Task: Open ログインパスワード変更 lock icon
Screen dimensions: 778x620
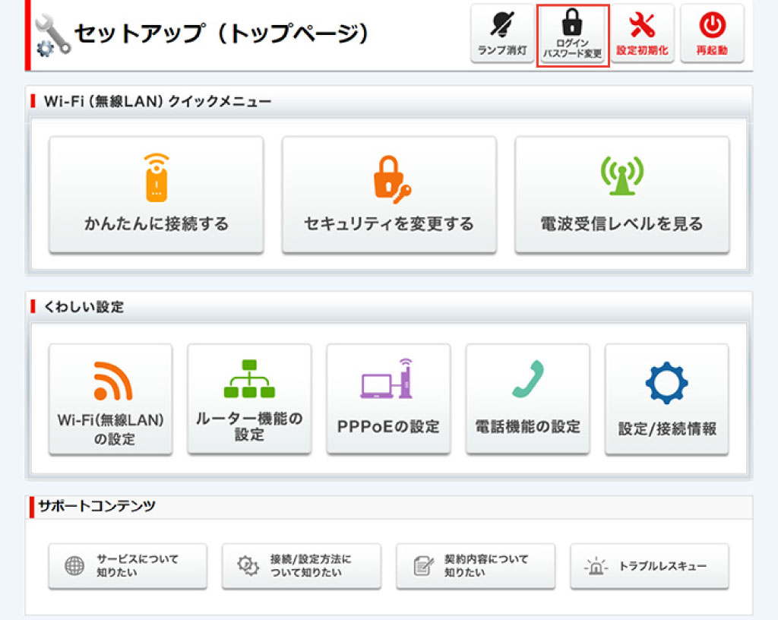Action: [572, 26]
